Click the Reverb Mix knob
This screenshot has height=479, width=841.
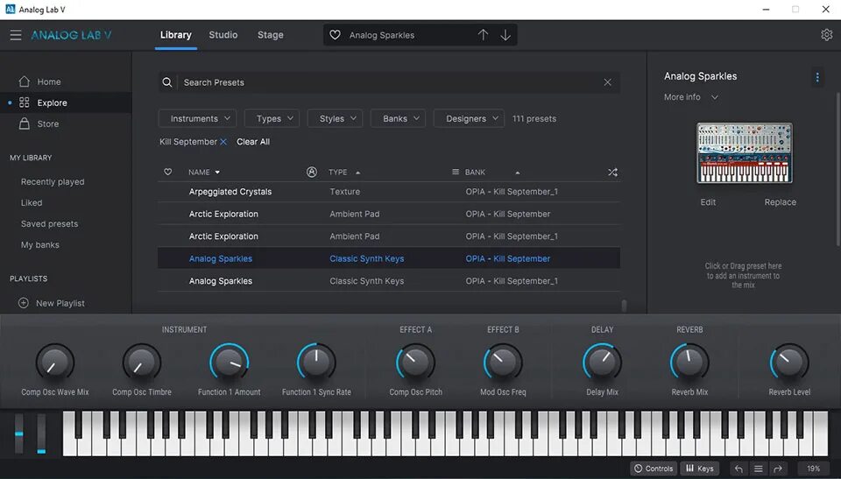[689, 363]
